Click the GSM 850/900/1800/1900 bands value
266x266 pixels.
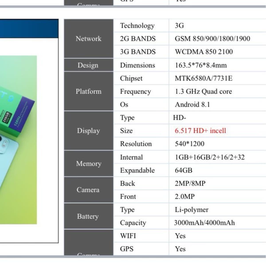coord(212,39)
